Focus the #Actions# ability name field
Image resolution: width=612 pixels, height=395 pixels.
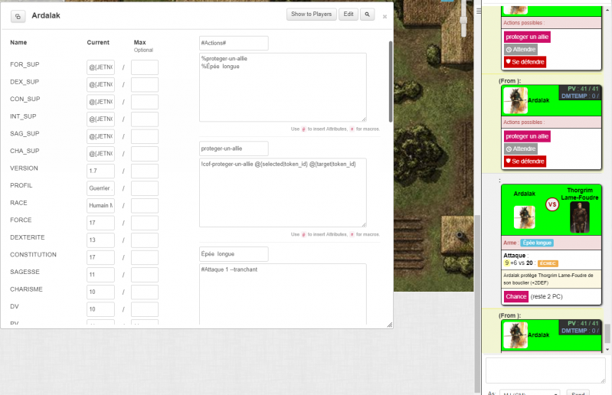(234, 43)
